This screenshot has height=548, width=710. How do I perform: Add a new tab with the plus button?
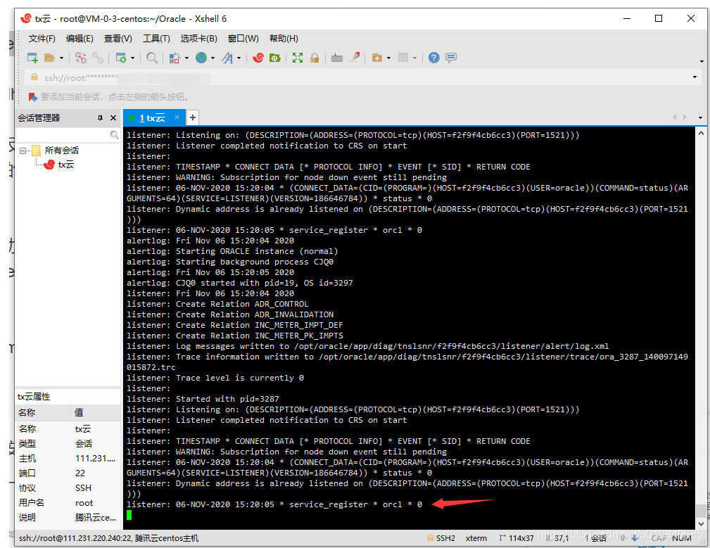point(192,117)
